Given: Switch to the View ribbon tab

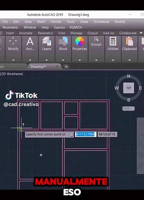Looking at the screenshot, I should click(62, 33).
